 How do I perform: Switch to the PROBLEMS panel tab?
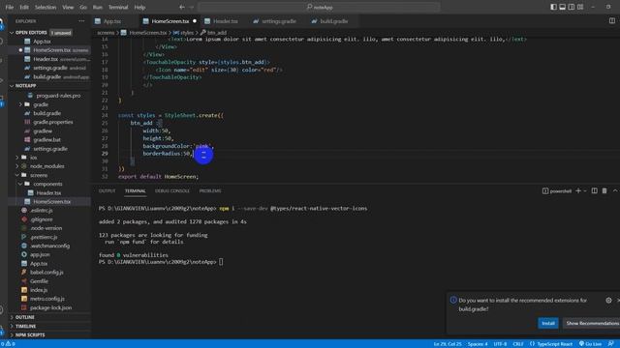(x=210, y=191)
